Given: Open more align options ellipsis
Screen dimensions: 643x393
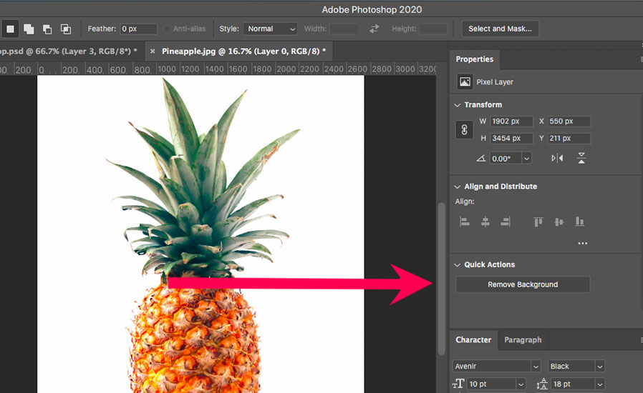Looking at the screenshot, I should [583, 243].
